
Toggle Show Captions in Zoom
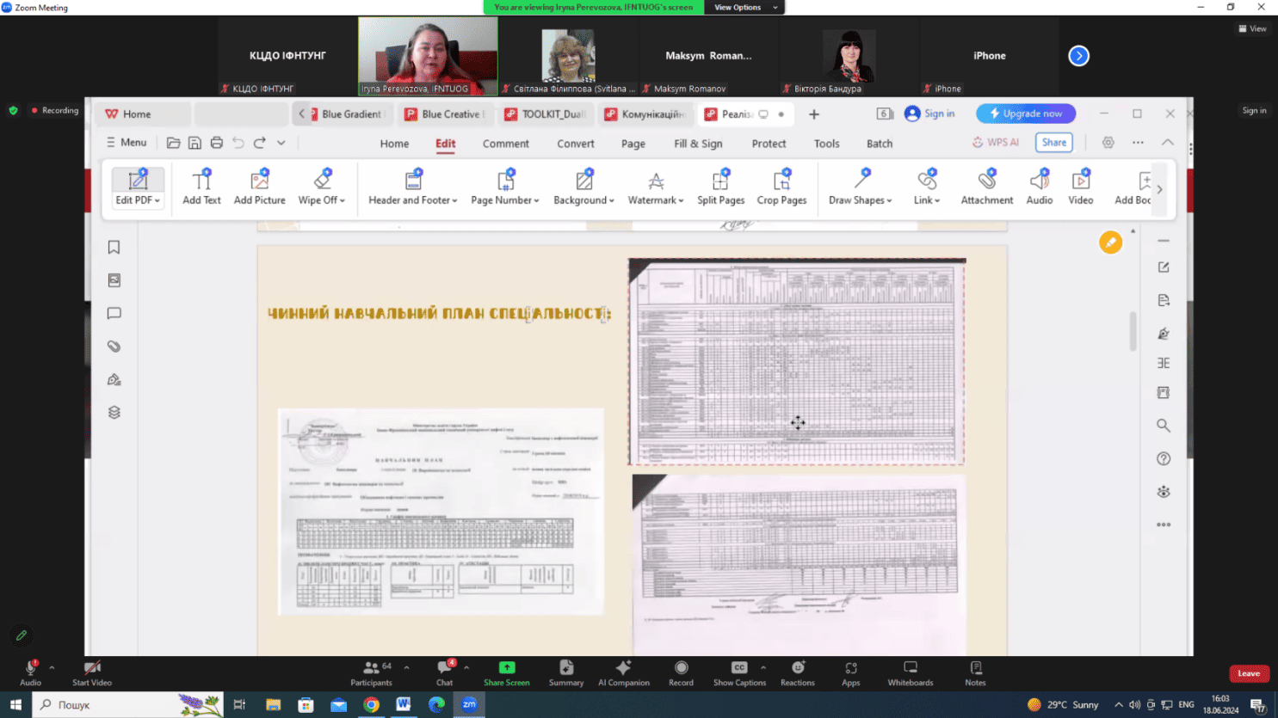pyautogui.click(x=738, y=672)
